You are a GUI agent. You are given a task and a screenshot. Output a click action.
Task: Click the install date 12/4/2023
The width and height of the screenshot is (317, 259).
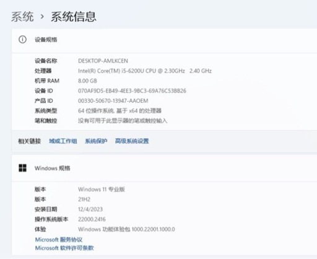point(90,209)
